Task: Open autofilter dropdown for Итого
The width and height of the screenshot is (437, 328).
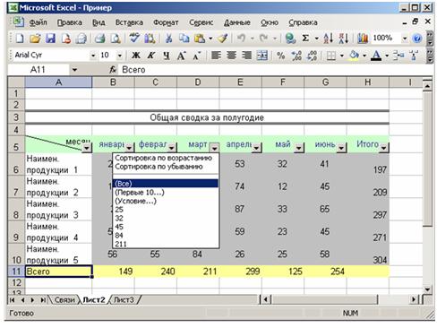Action: click(384, 147)
